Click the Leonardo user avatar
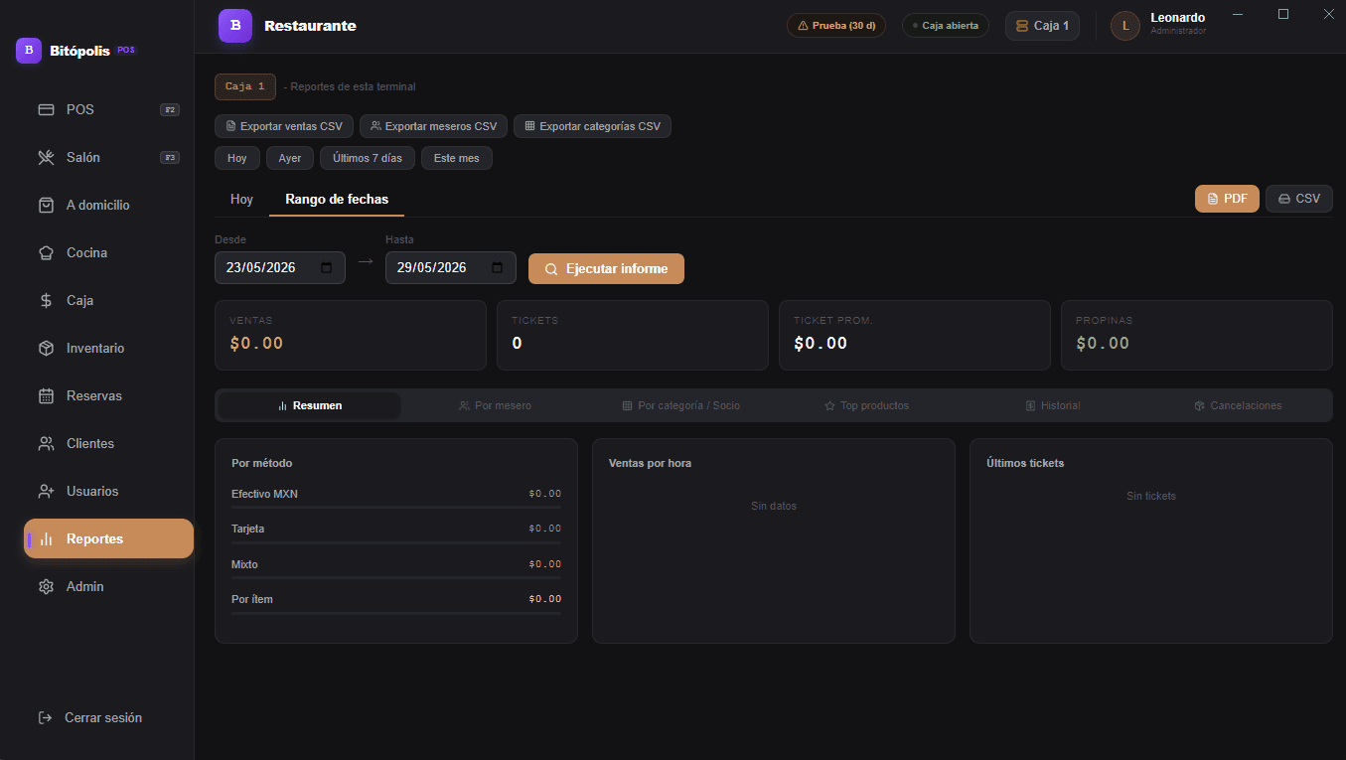The height and width of the screenshot is (760, 1346). point(1125,26)
